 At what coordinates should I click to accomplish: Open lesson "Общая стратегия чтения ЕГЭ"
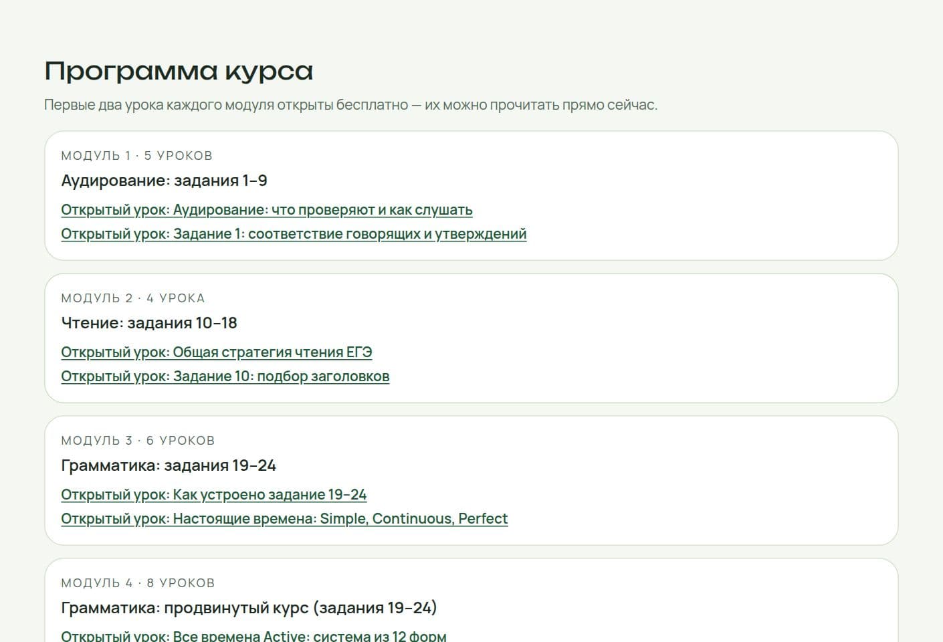point(217,352)
